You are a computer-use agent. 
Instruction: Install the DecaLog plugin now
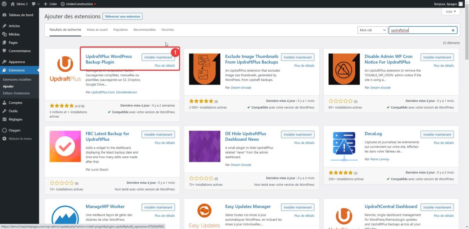tap(437, 134)
